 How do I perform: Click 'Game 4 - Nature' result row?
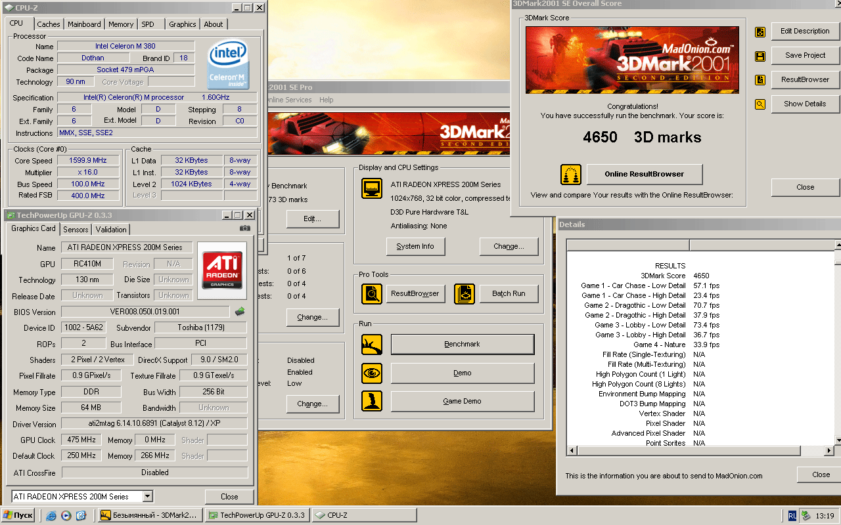650,345
